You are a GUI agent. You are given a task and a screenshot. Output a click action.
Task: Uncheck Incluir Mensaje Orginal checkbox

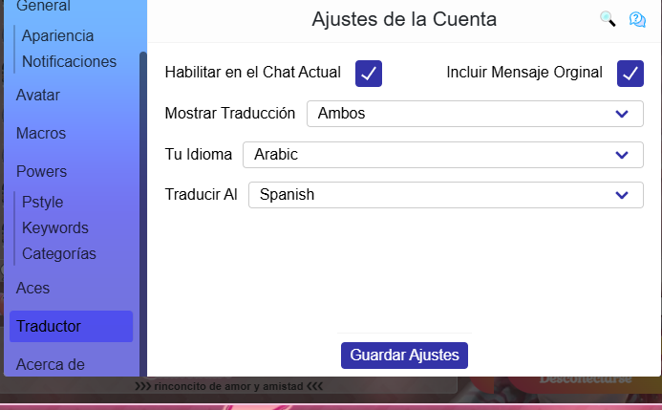[630, 73]
